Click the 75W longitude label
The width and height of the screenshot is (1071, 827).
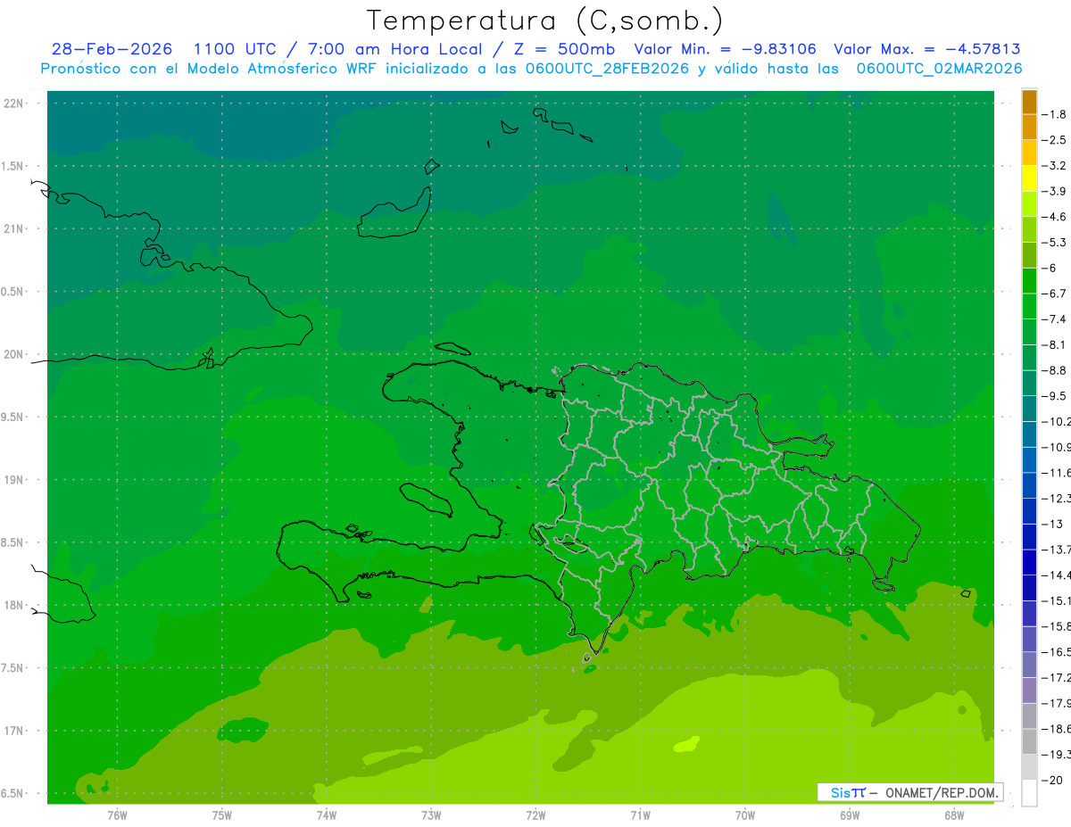pos(221,815)
